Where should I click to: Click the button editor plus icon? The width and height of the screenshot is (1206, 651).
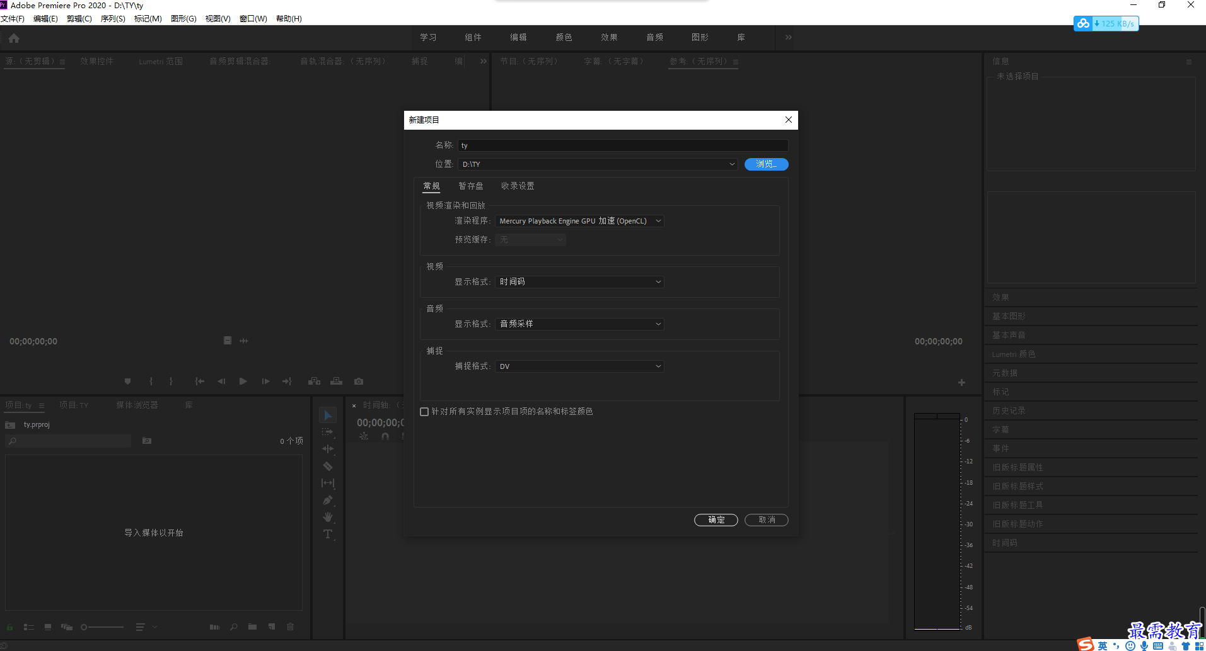tap(961, 382)
